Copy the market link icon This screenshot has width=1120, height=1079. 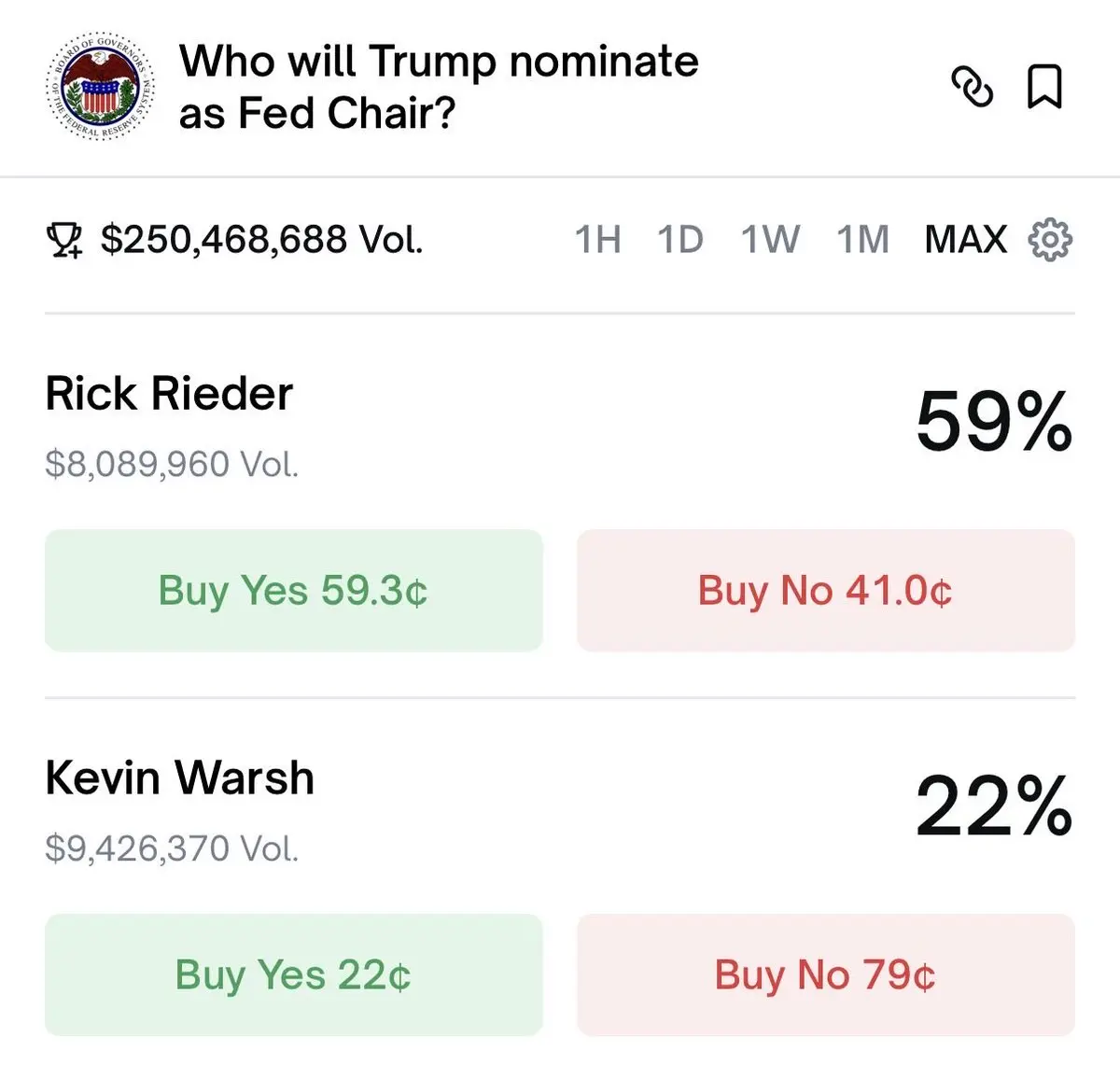click(972, 87)
